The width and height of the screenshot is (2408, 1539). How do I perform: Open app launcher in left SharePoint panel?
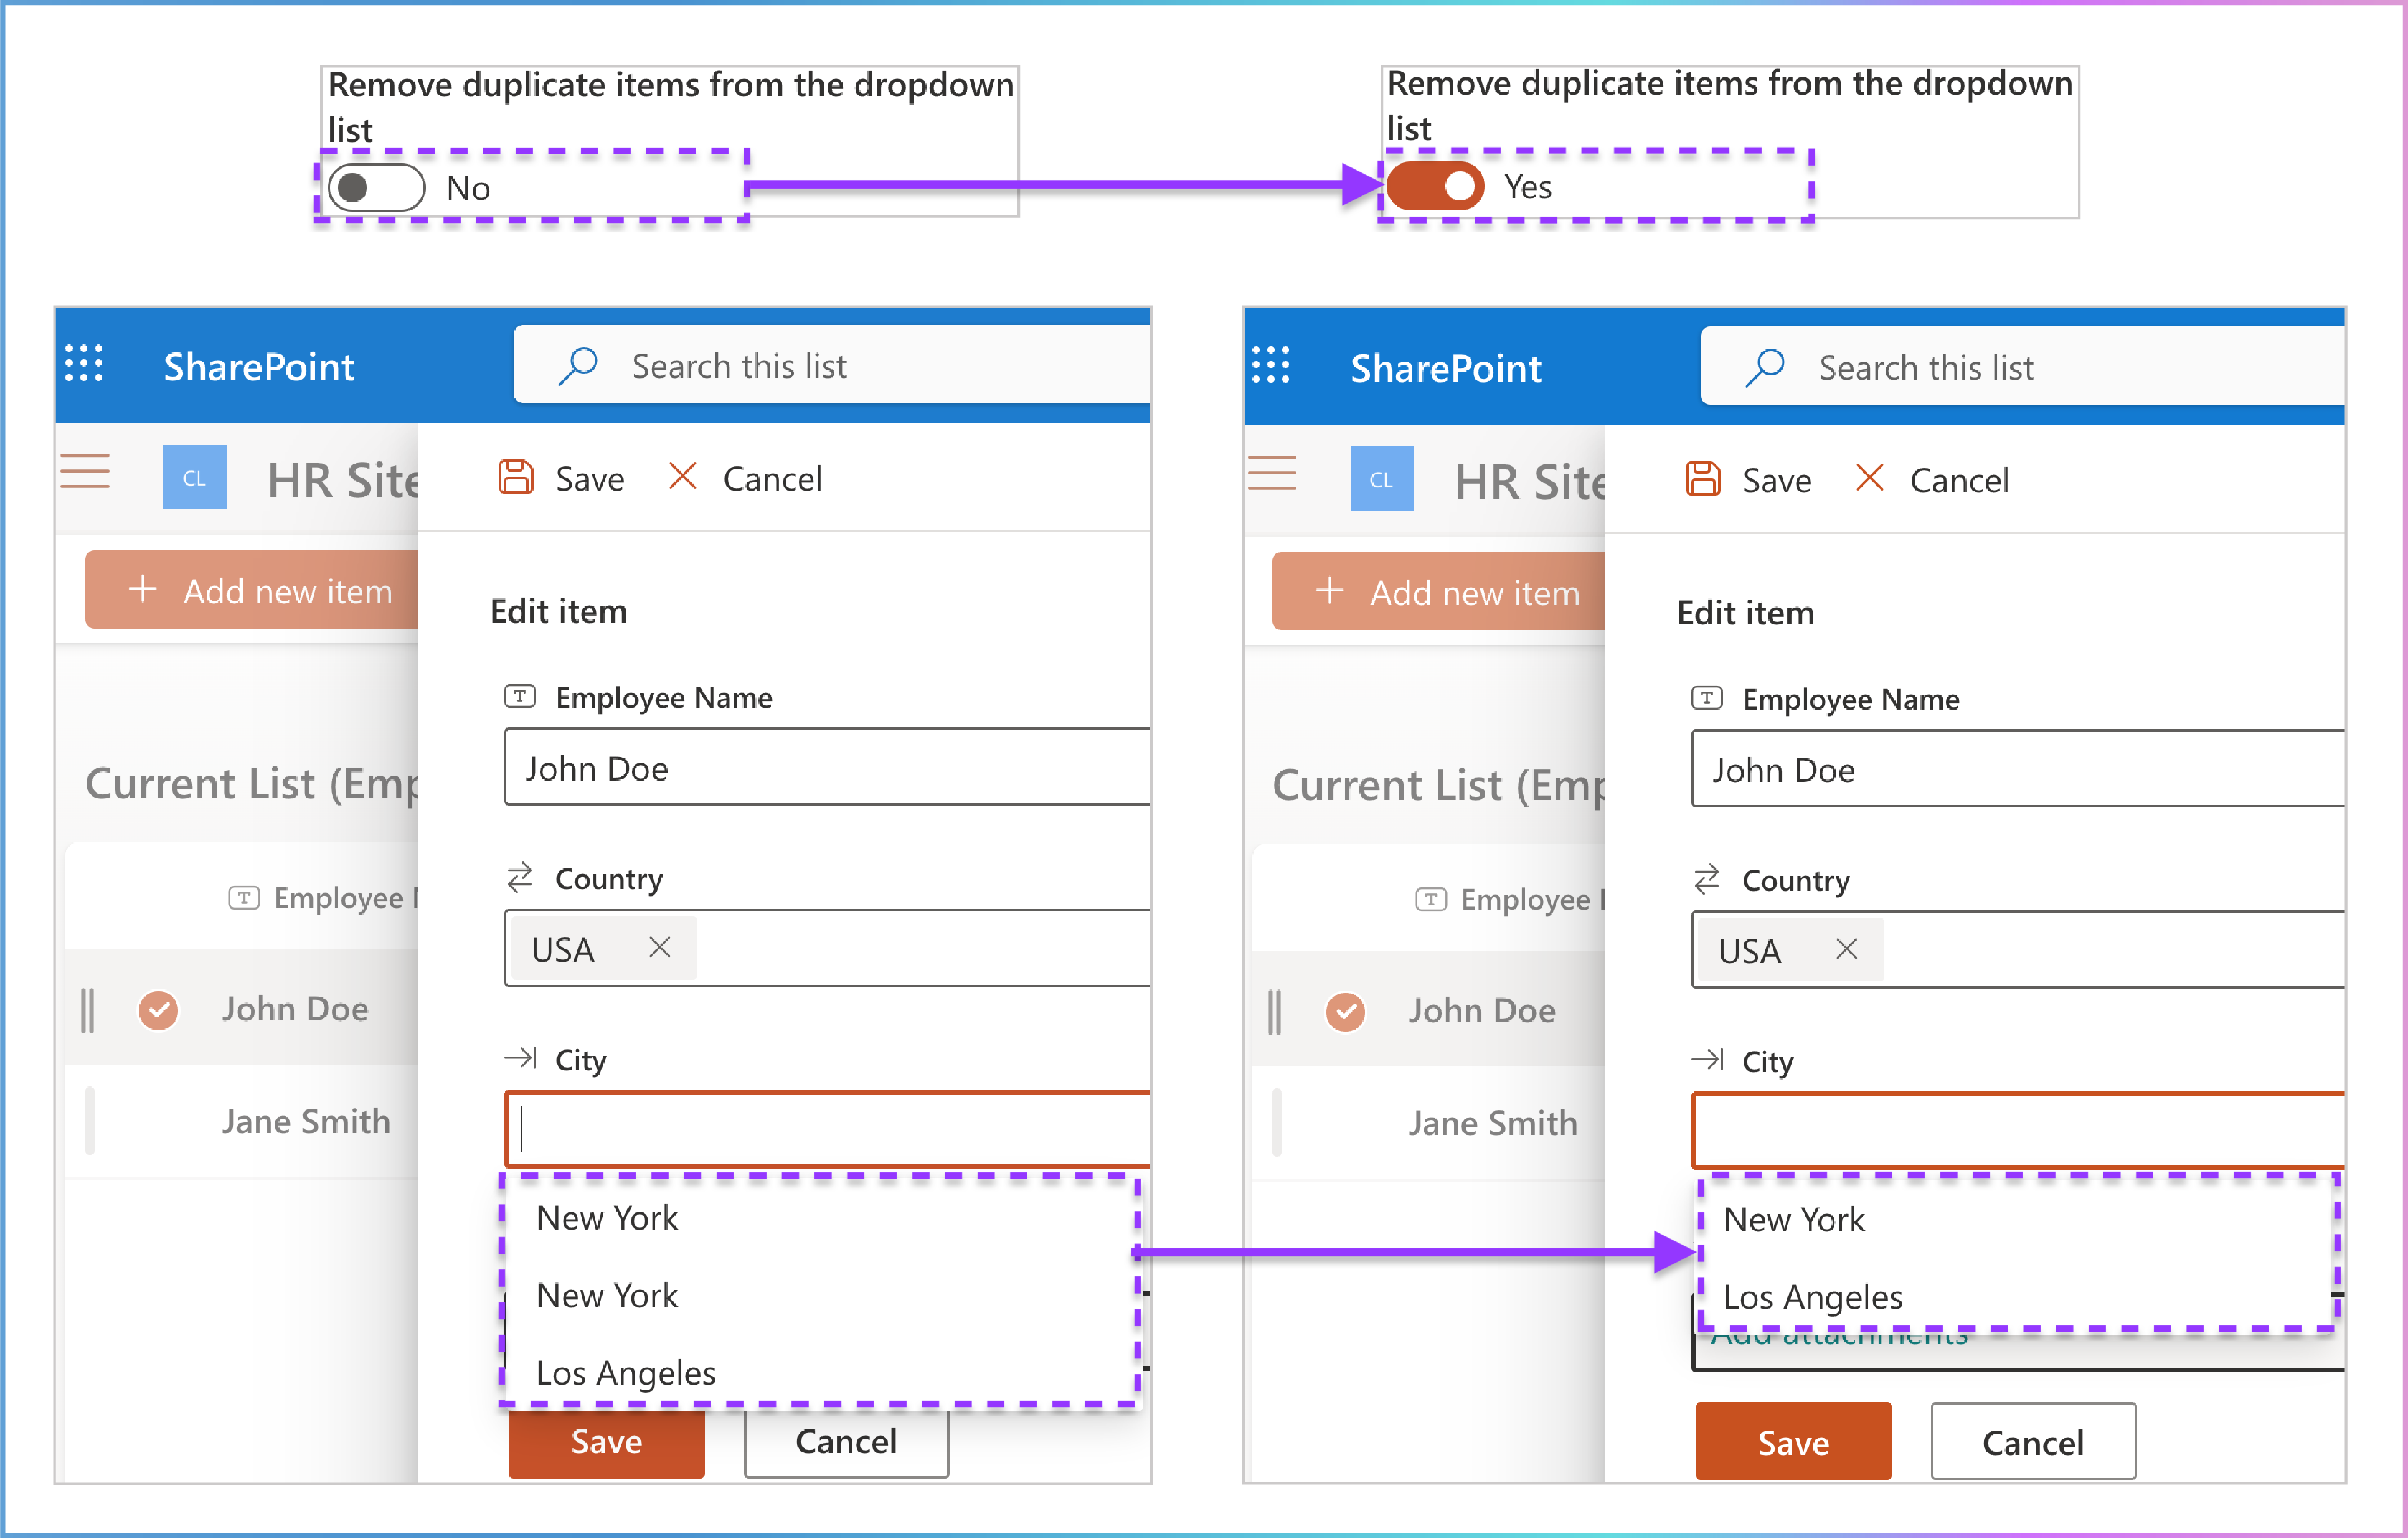(84, 363)
